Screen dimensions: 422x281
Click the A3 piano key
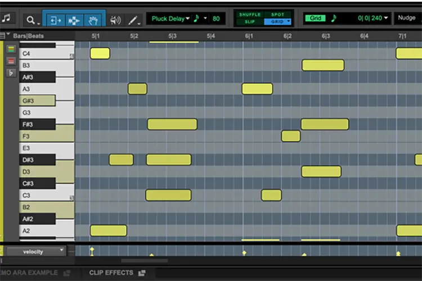click(x=47, y=89)
